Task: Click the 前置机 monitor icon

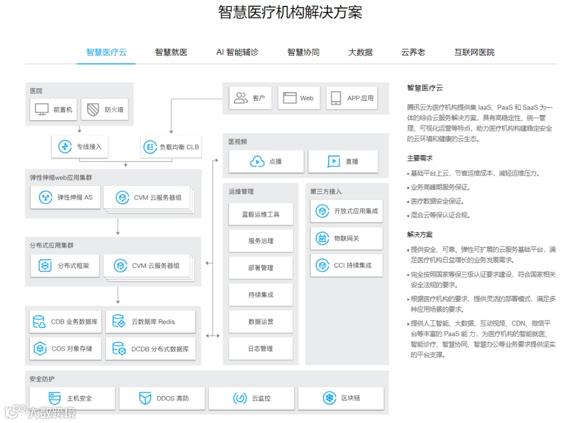Action: coord(42,109)
